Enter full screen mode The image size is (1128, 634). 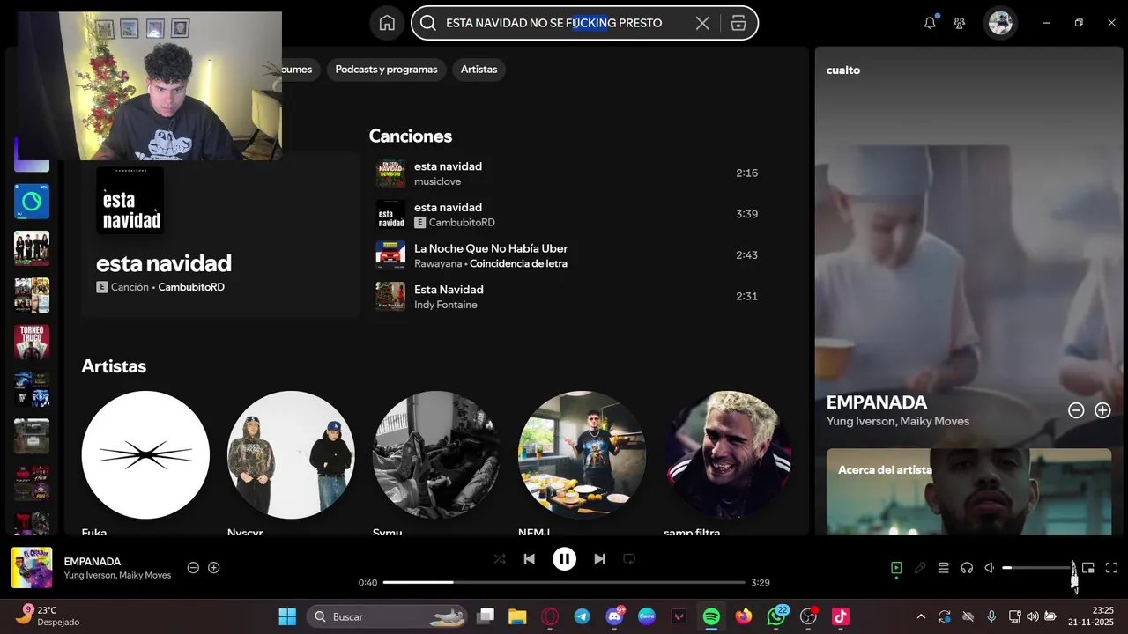click(x=1111, y=568)
